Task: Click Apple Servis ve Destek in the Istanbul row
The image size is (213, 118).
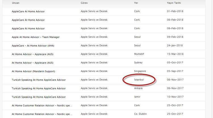Action: 94,80
